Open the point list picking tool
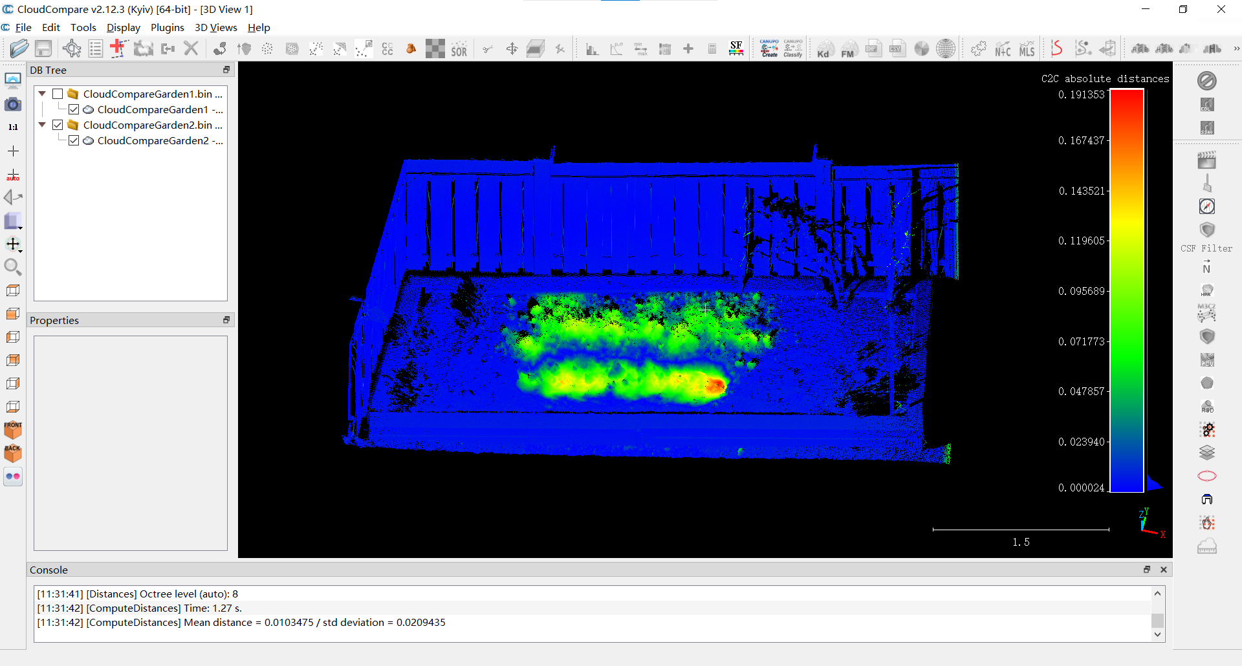 coord(95,48)
